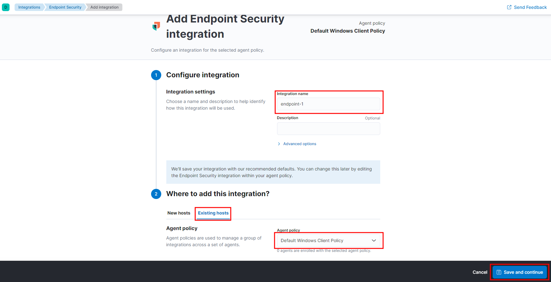Image resolution: width=551 pixels, height=282 pixels.
Task: Go to the Integrations breadcrumb
Action: [29, 7]
